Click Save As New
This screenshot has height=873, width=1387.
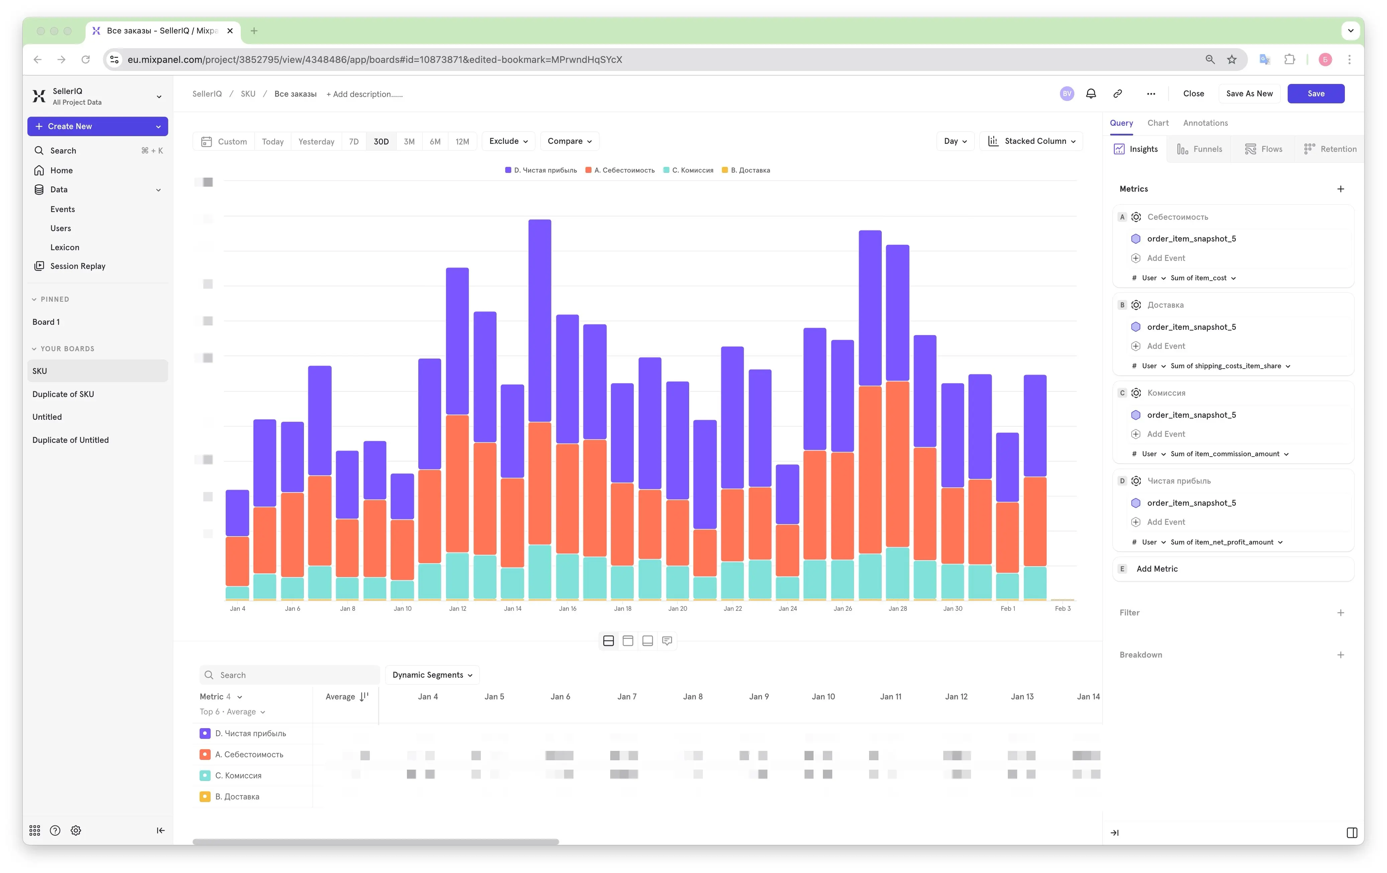pyautogui.click(x=1249, y=94)
